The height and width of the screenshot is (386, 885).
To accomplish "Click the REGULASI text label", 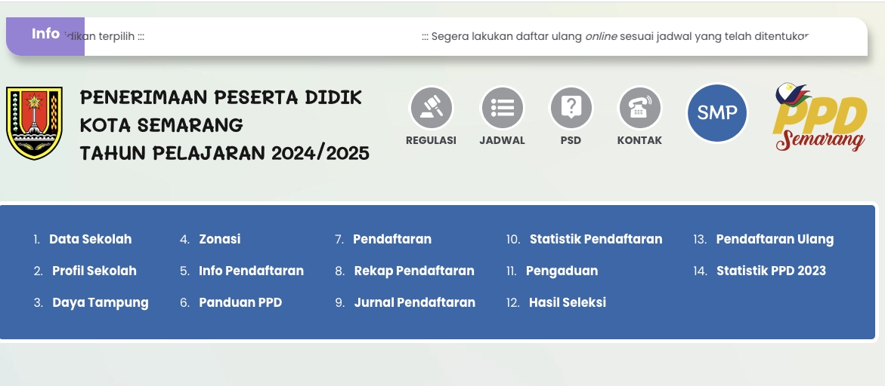I will click(x=432, y=141).
